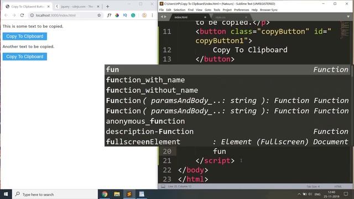Image resolution: width=354 pixels, height=199 pixels.
Task: Change HTML syntax in status bar
Action: (x=338, y=187)
